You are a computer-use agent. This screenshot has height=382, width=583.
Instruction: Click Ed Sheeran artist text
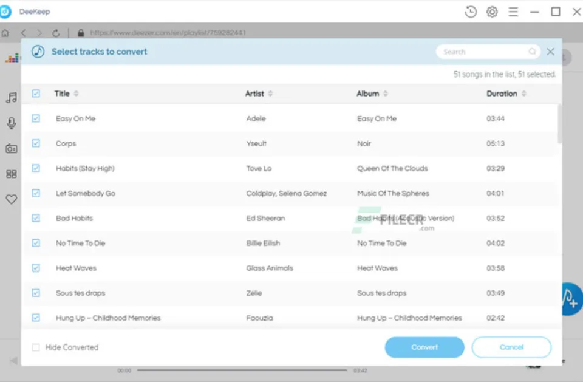[265, 219]
